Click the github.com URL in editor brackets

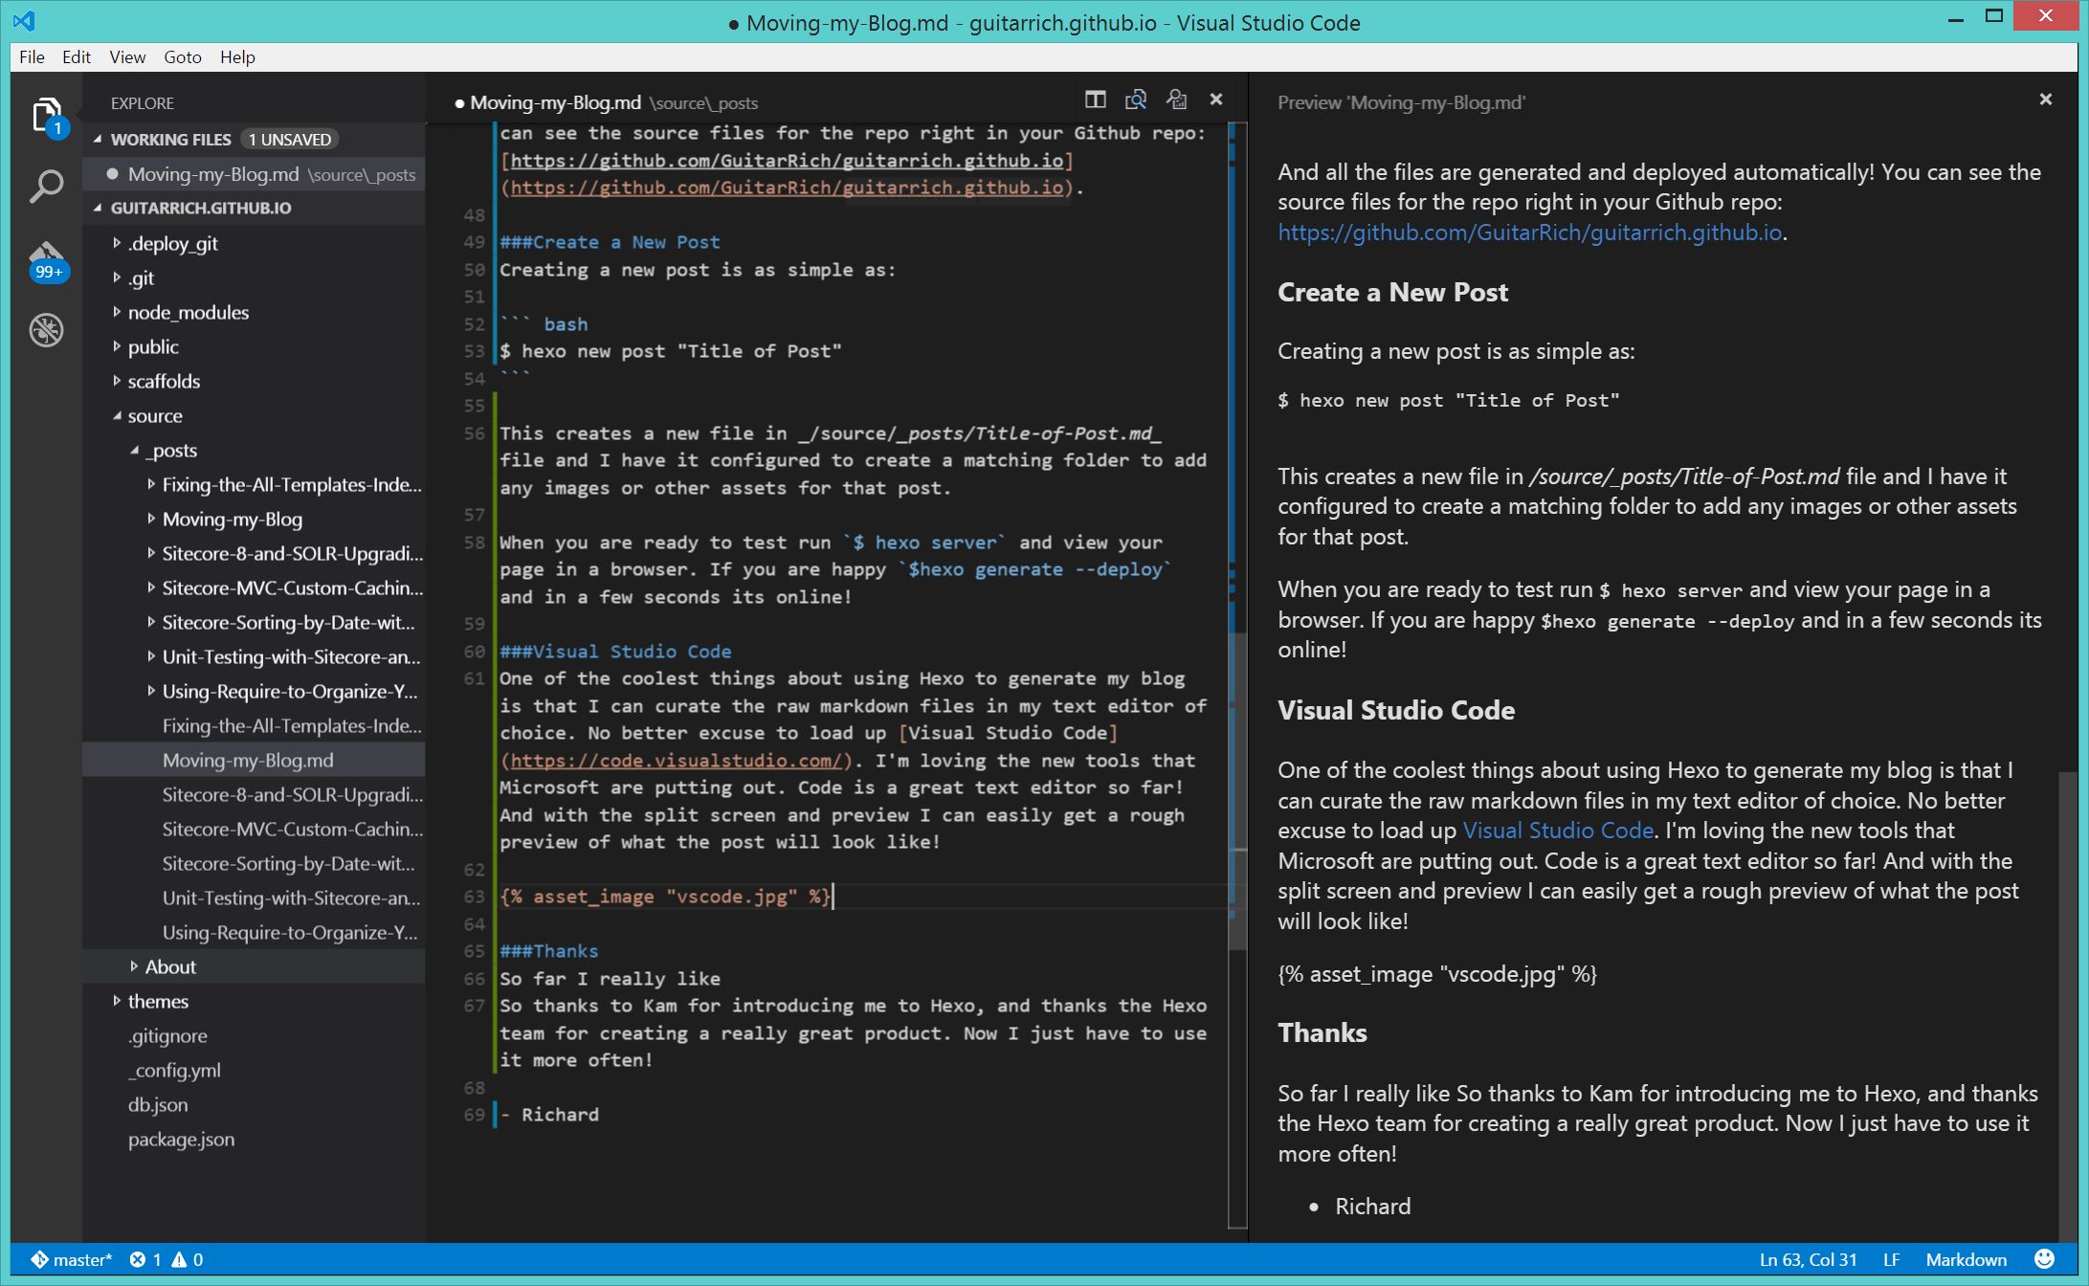788,161
